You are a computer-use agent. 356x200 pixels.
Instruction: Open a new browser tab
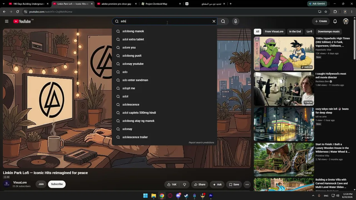point(231,4)
